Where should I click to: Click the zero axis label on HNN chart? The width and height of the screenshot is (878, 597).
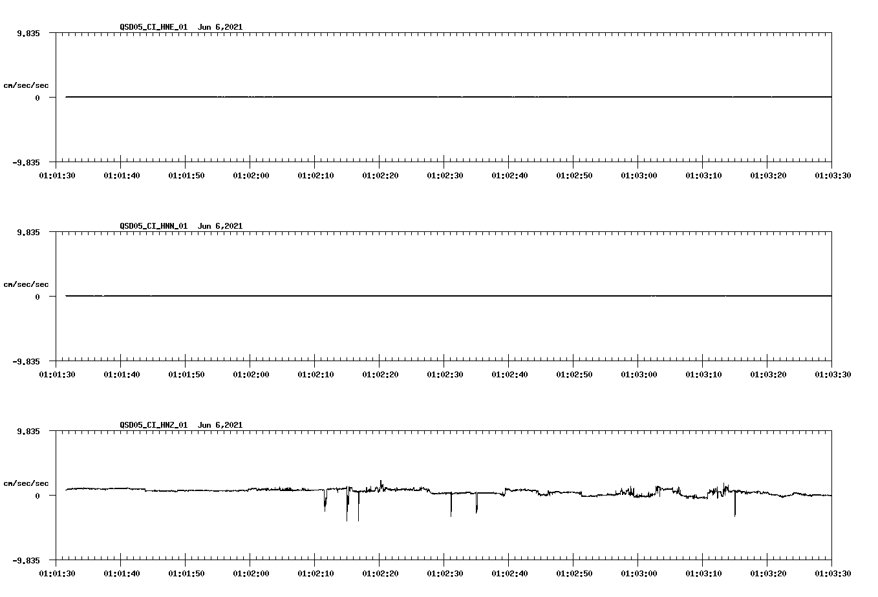pyautogui.click(x=37, y=297)
